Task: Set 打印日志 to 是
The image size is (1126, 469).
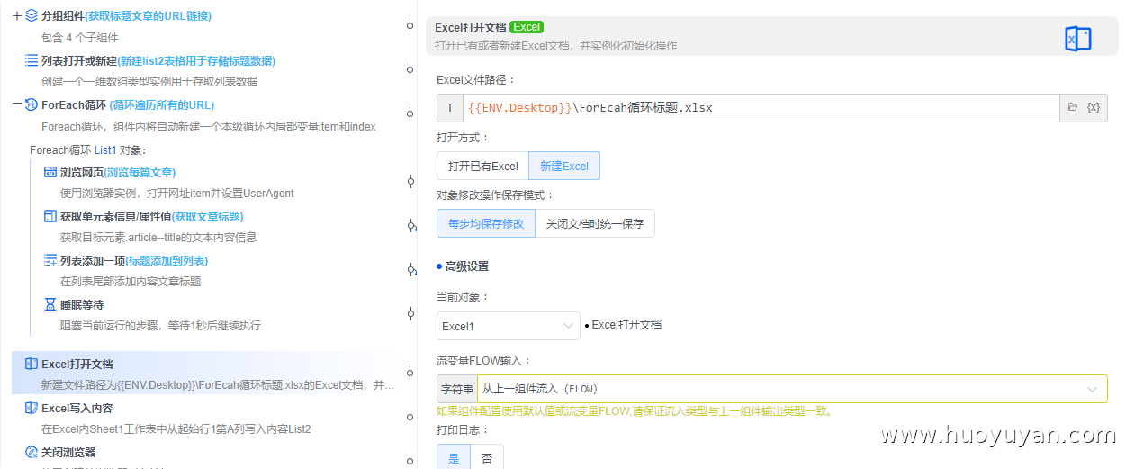Action: [x=454, y=457]
